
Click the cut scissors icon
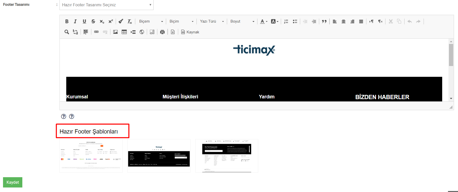coord(390,21)
